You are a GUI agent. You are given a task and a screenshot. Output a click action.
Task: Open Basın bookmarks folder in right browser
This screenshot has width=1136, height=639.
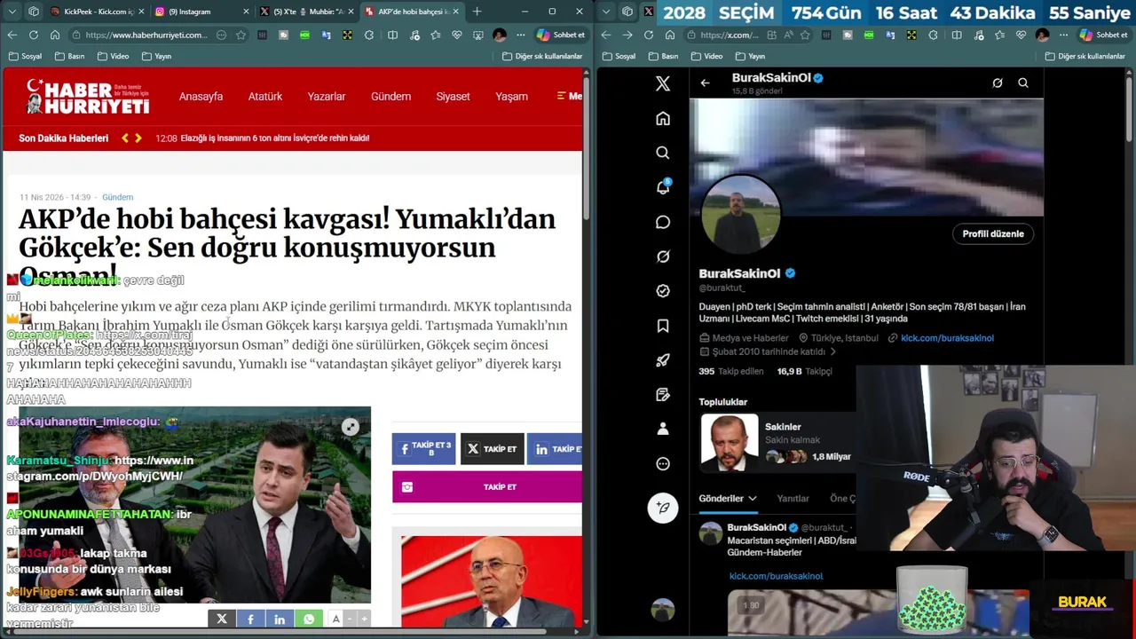click(663, 56)
